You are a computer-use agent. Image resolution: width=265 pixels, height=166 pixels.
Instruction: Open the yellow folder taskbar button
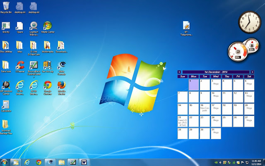[x=62, y=162]
